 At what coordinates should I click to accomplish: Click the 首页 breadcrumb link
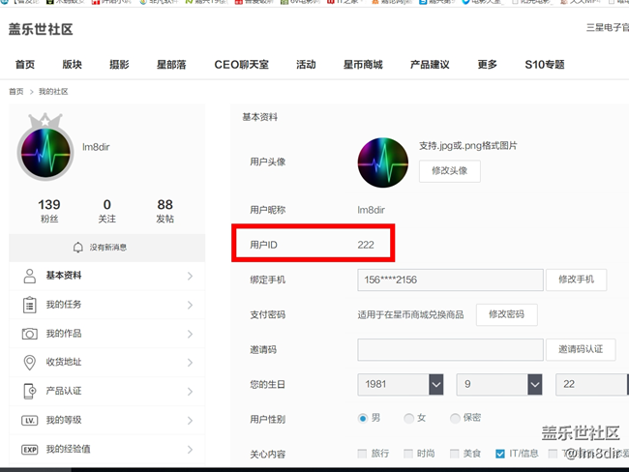click(x=16, y=92)
